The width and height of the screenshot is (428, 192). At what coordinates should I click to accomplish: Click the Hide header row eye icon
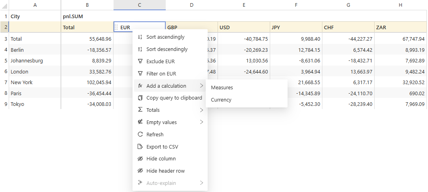pyautogui.click(x=140, y=171)
